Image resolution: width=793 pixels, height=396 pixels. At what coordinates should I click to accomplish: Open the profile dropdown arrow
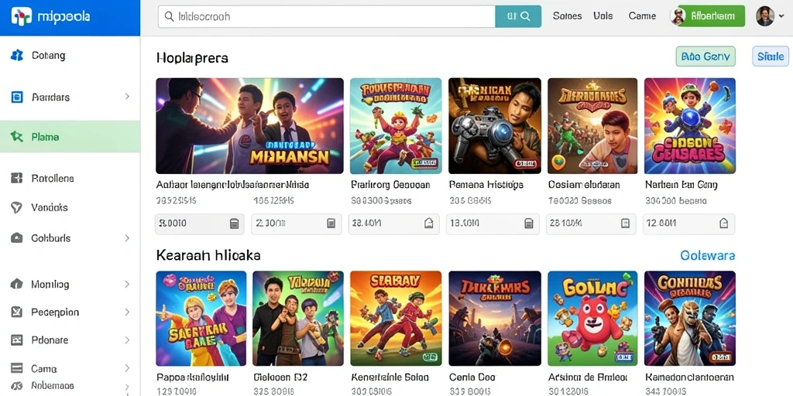(782, 17)
